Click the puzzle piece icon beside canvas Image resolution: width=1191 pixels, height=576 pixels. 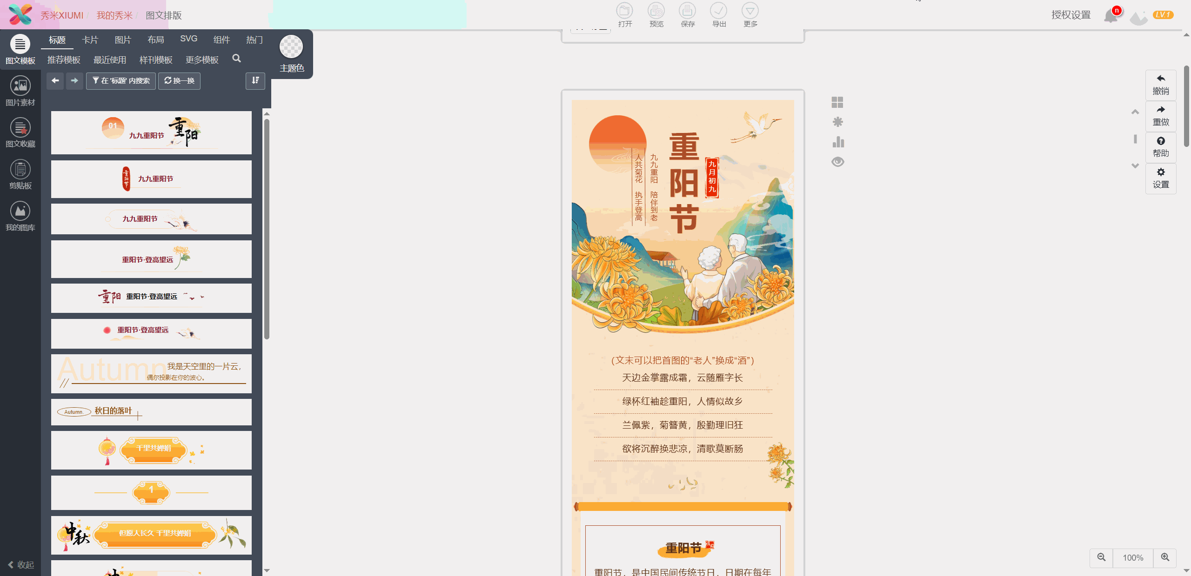click(x=837, y=122)
